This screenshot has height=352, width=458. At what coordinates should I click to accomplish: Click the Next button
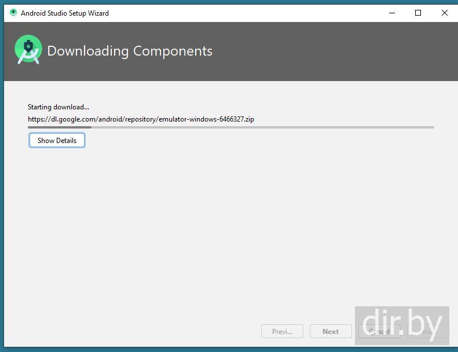point(331,331)
